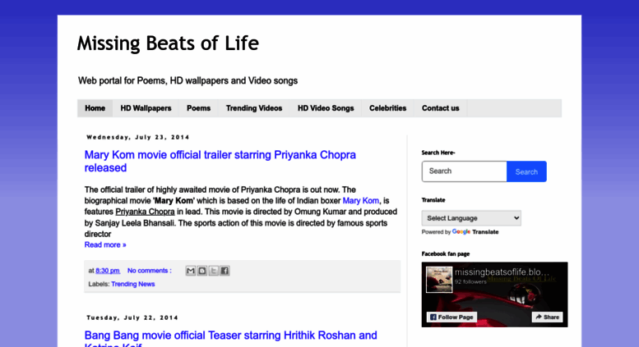Click the Follow Page button
Image resolution: width=639 pixels, height=347 pixels.
coord(451,317)
